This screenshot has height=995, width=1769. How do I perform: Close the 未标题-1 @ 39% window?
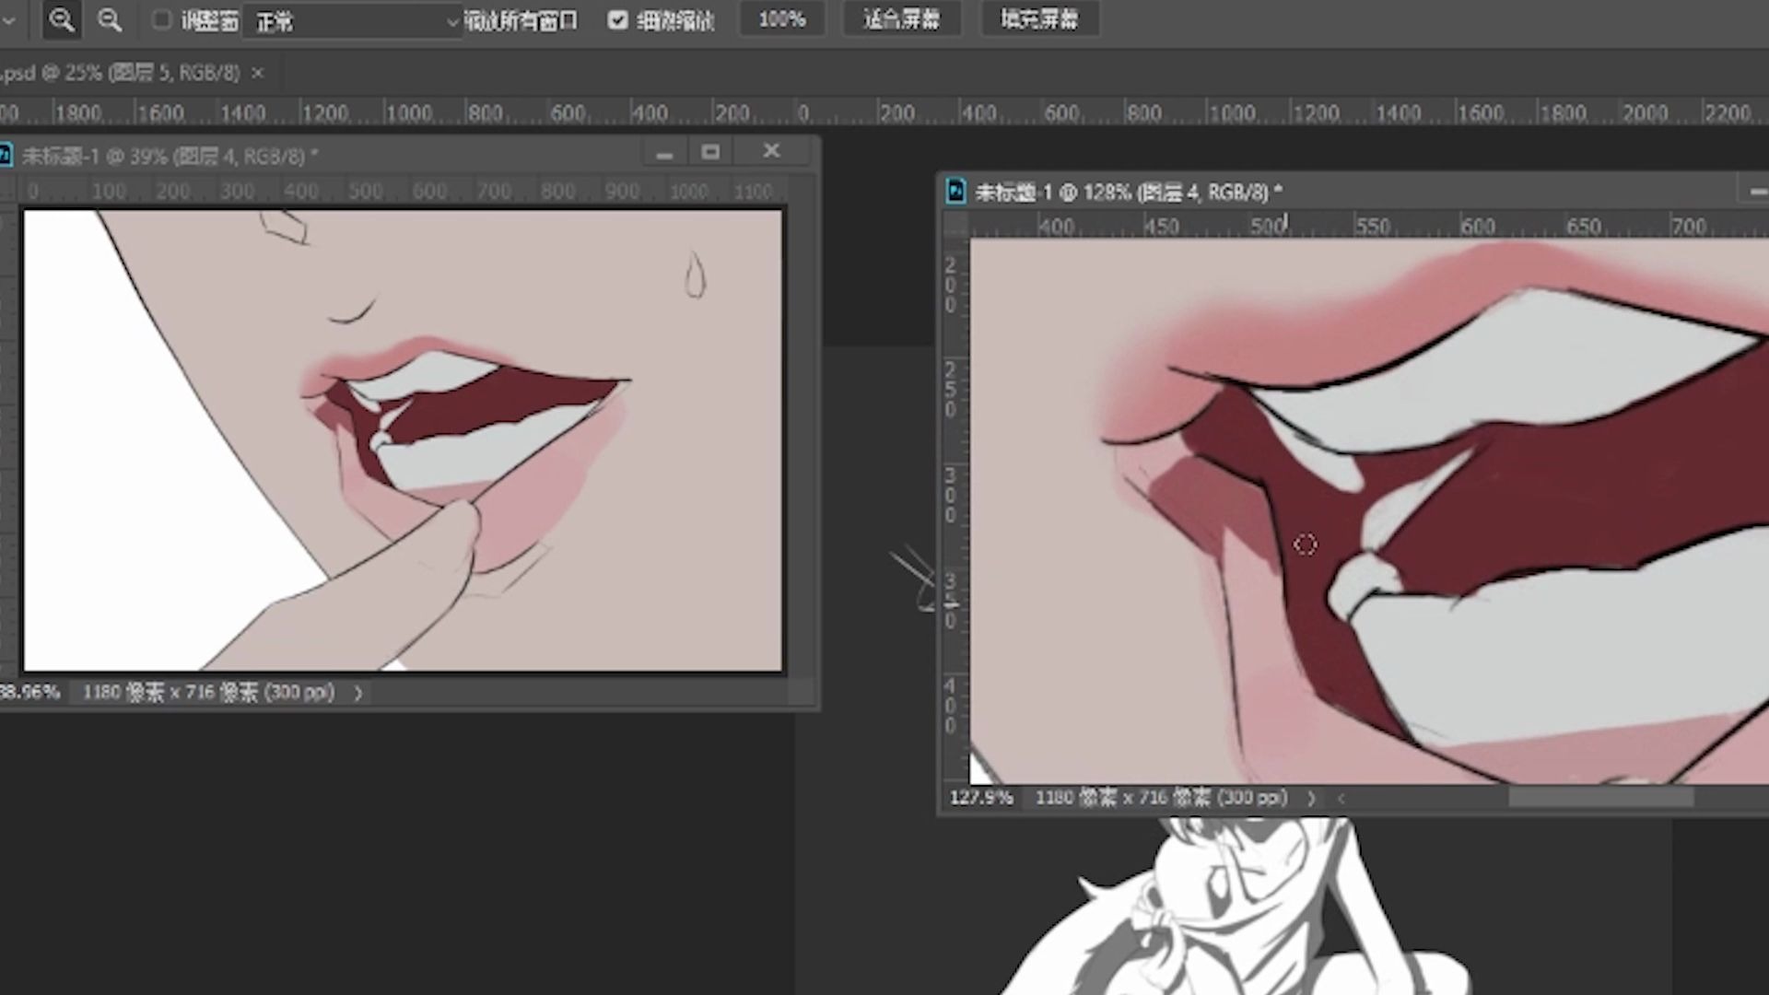point(771,151)
